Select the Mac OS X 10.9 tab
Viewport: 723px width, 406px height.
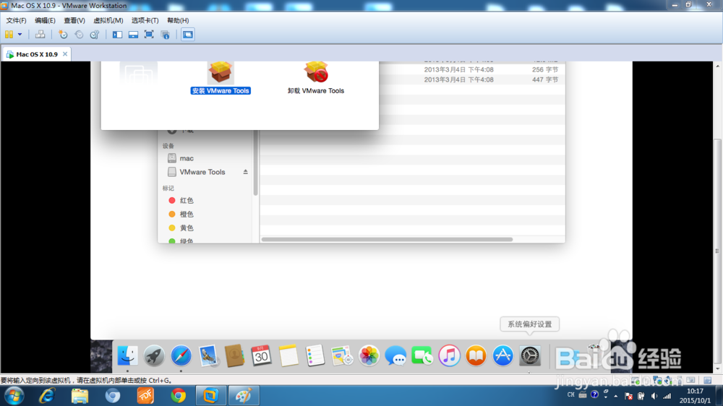36,54
